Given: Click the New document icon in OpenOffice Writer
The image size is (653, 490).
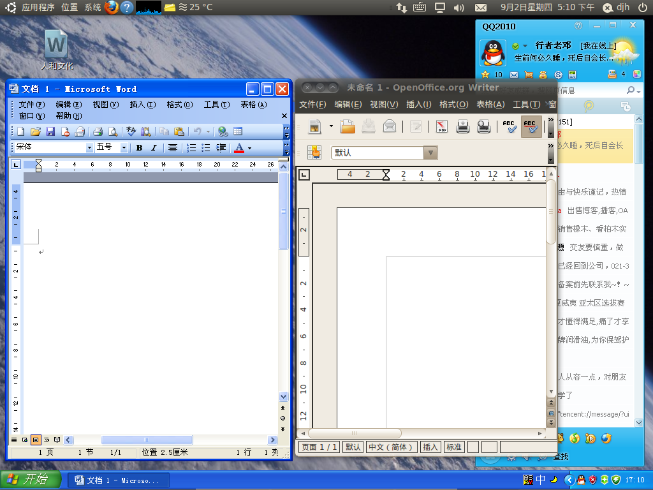Looking at the screenshot, I should click(314, 126).
